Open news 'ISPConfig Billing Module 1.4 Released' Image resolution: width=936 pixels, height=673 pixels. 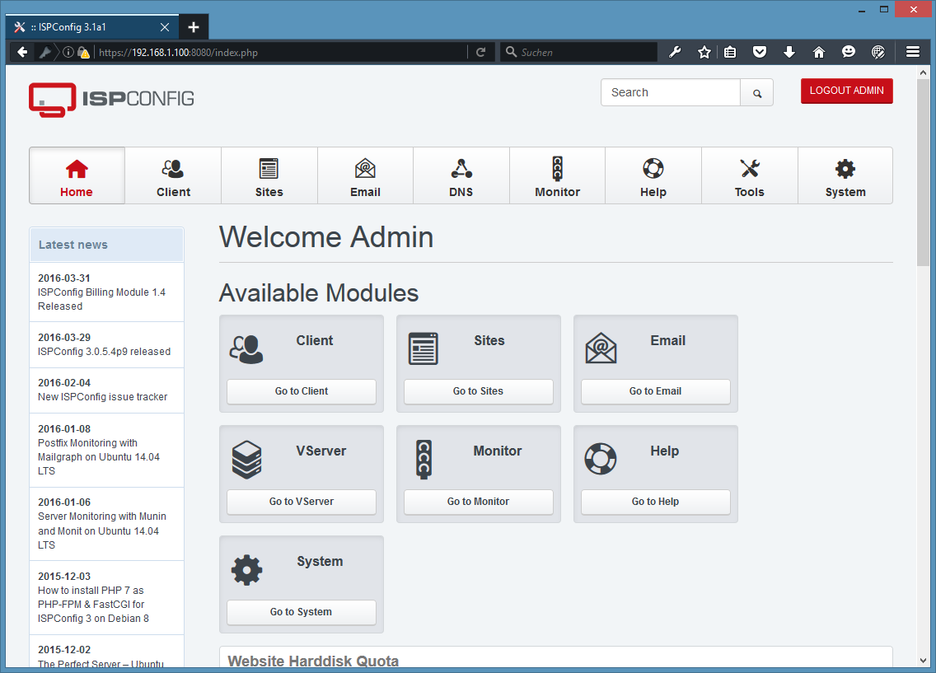coord(101,299)
